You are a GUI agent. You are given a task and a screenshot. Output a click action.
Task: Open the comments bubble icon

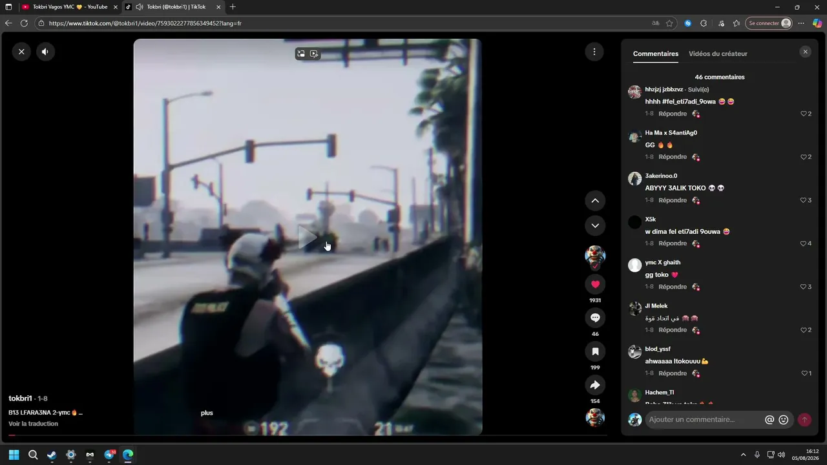coord(595,318)
